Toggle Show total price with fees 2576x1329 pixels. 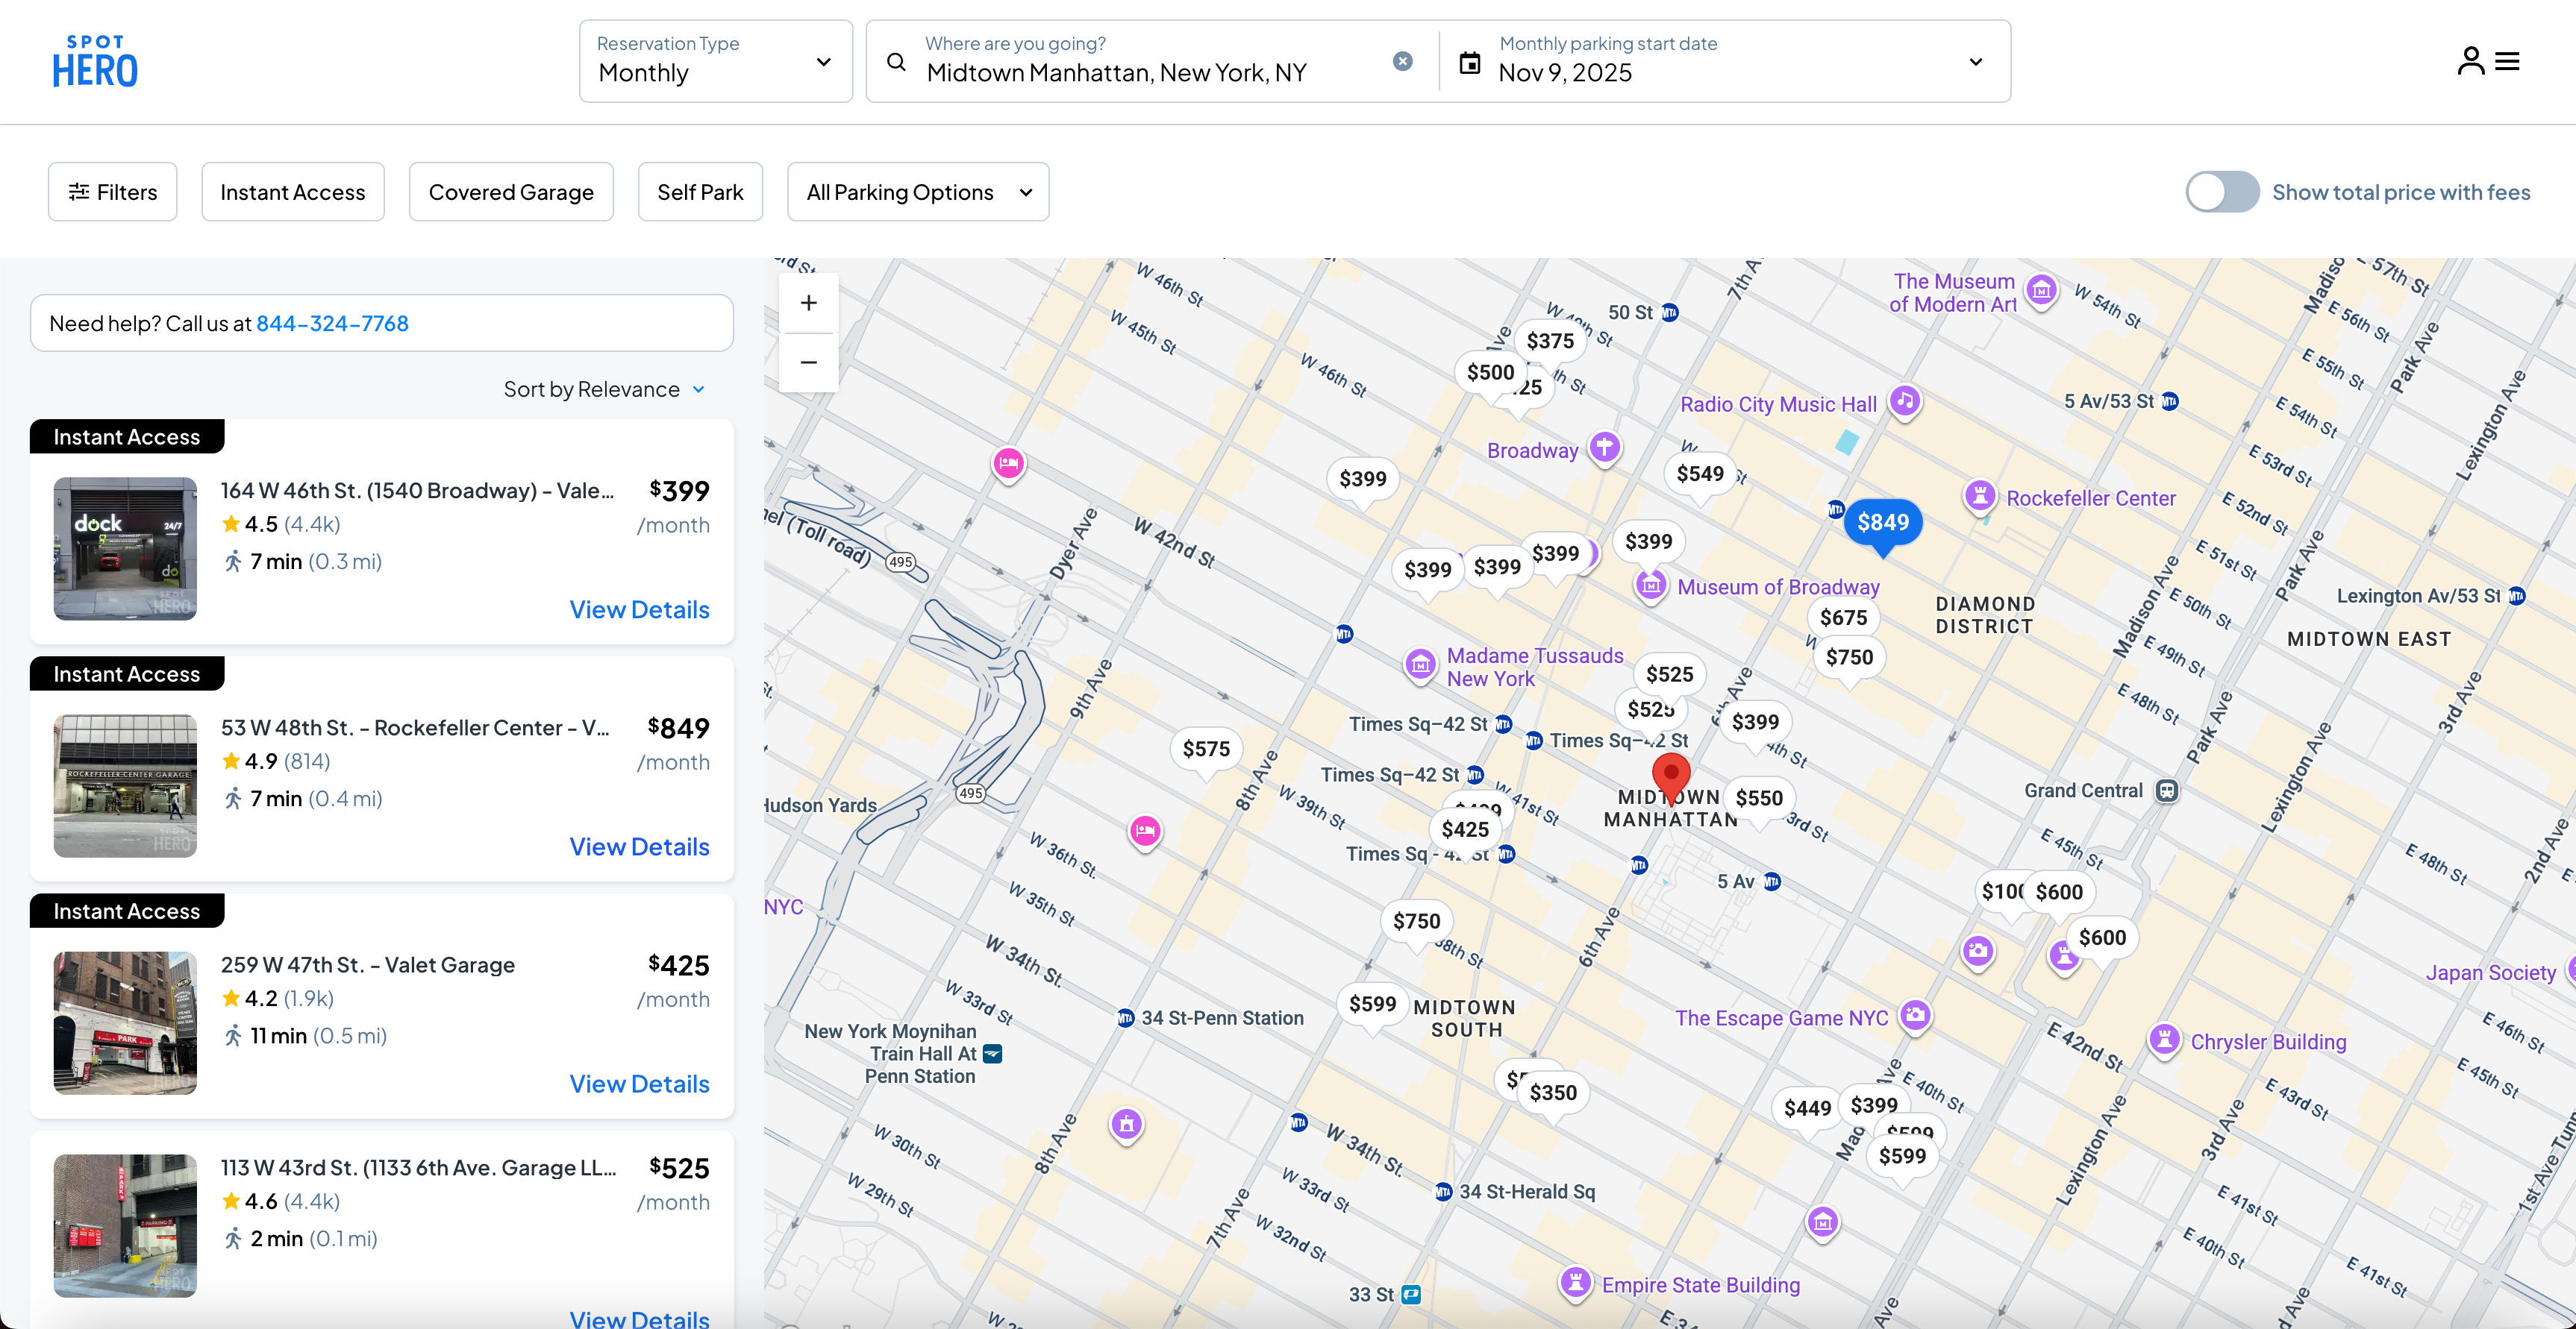2221,192
